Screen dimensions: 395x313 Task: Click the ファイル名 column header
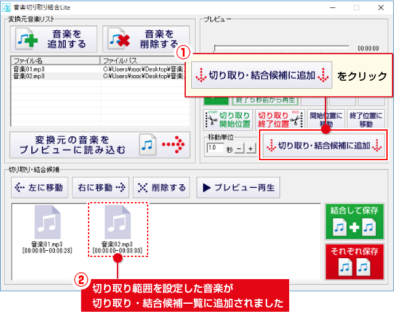tap(55, 60)
